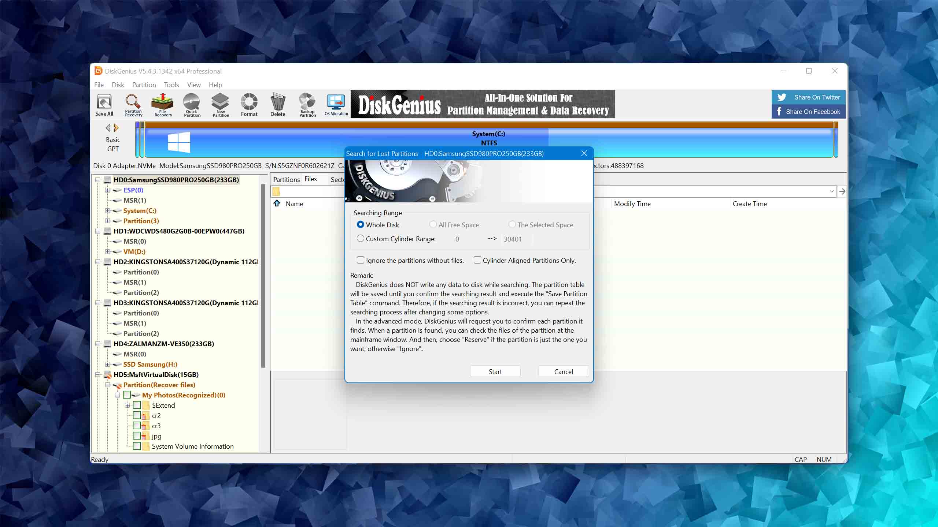Tick the System Volume Information checkbox
This screenshot has width=938, height=527.
[137, 446]
